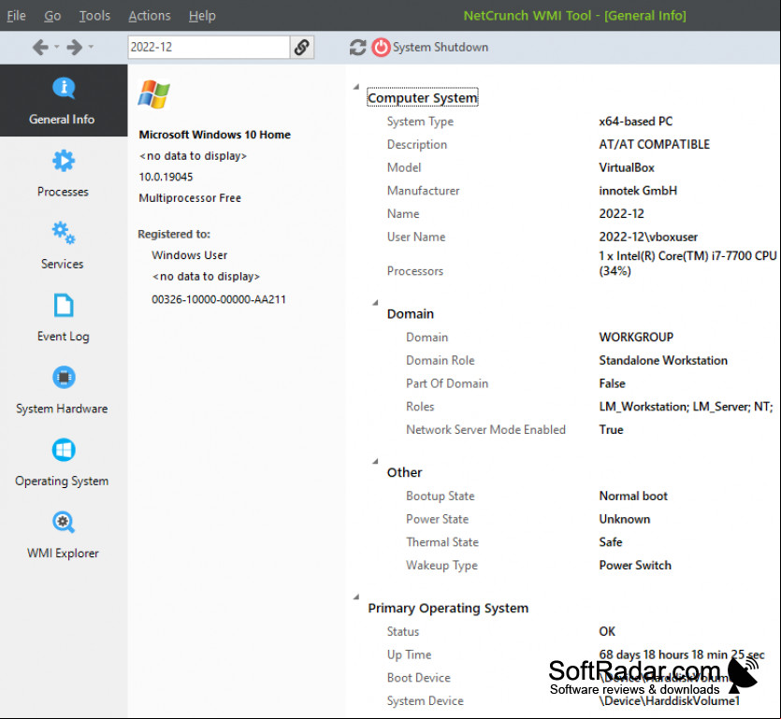Click the red System Shutdown power icon
The height and width of the screenshot is (719, 781).
tap(381, 48)
